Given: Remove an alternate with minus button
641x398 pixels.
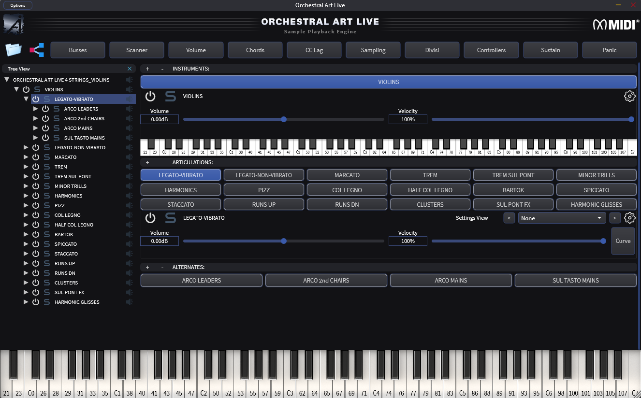Looking at the screenshot, I should tap(162, 267).
